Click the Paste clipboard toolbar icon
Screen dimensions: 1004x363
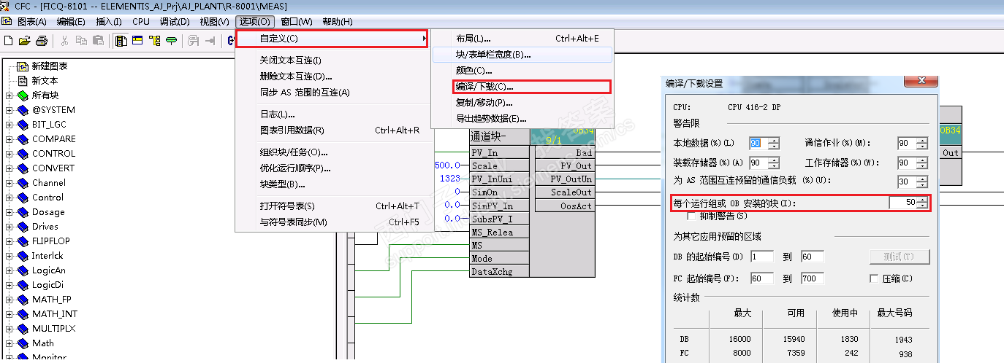(97, 41)
